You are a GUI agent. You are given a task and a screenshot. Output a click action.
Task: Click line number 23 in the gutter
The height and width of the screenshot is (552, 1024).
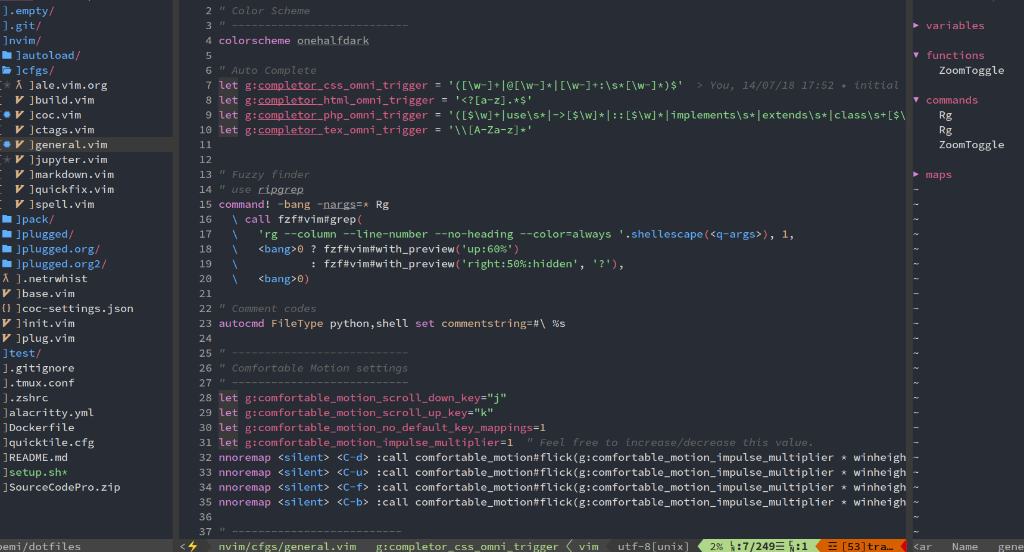click(205, 323)
